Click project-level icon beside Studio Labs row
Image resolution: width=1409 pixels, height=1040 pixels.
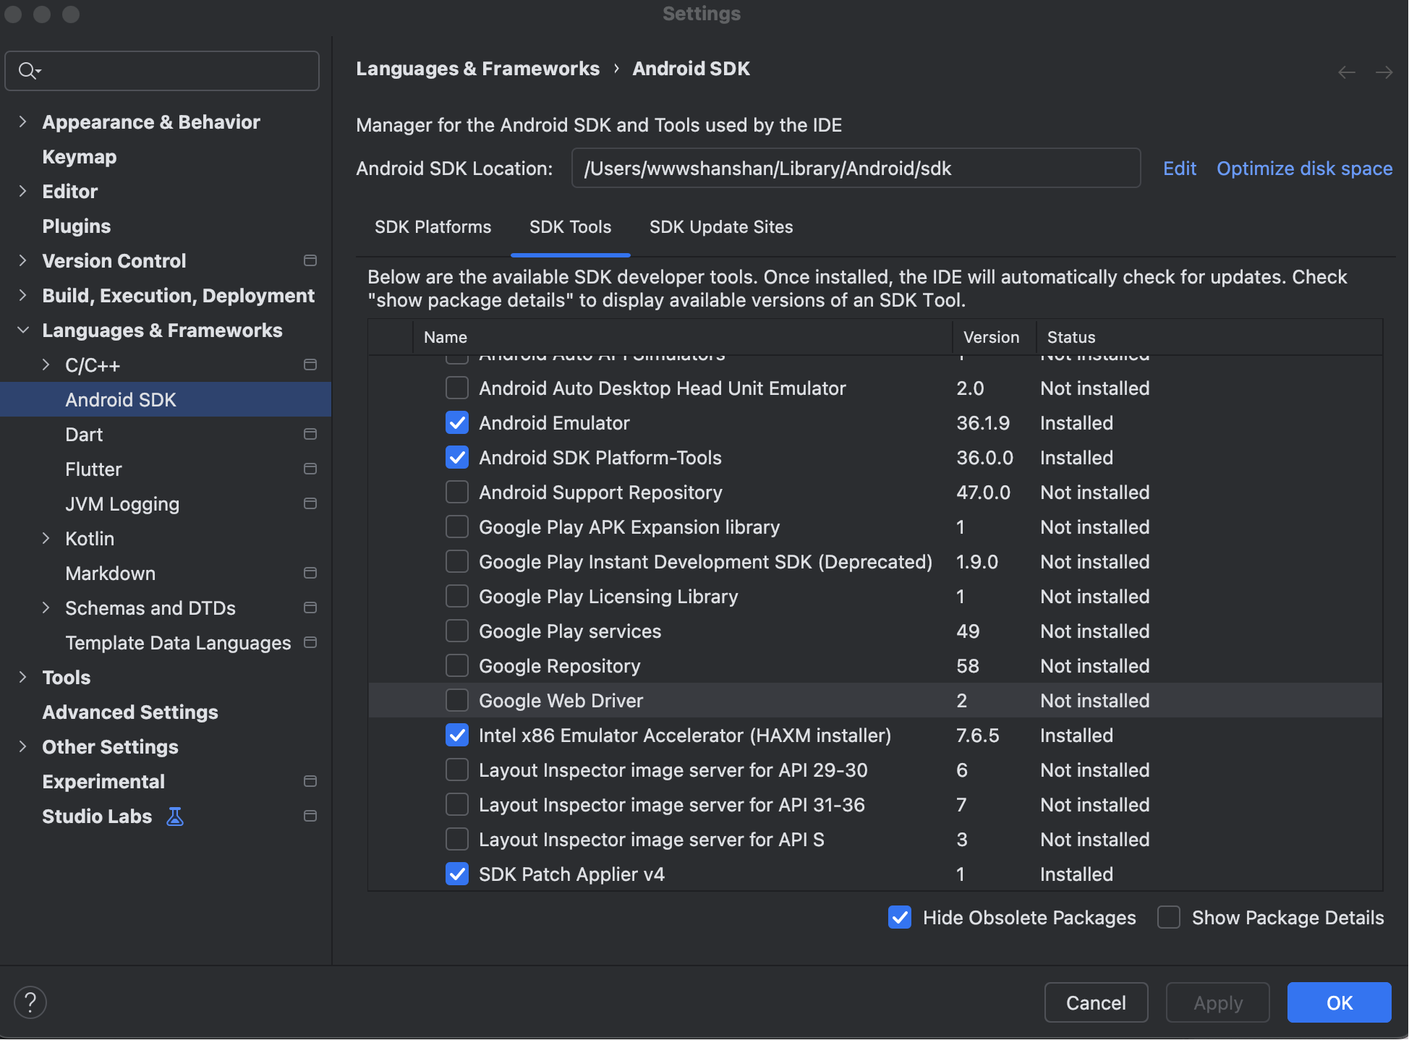310,816
